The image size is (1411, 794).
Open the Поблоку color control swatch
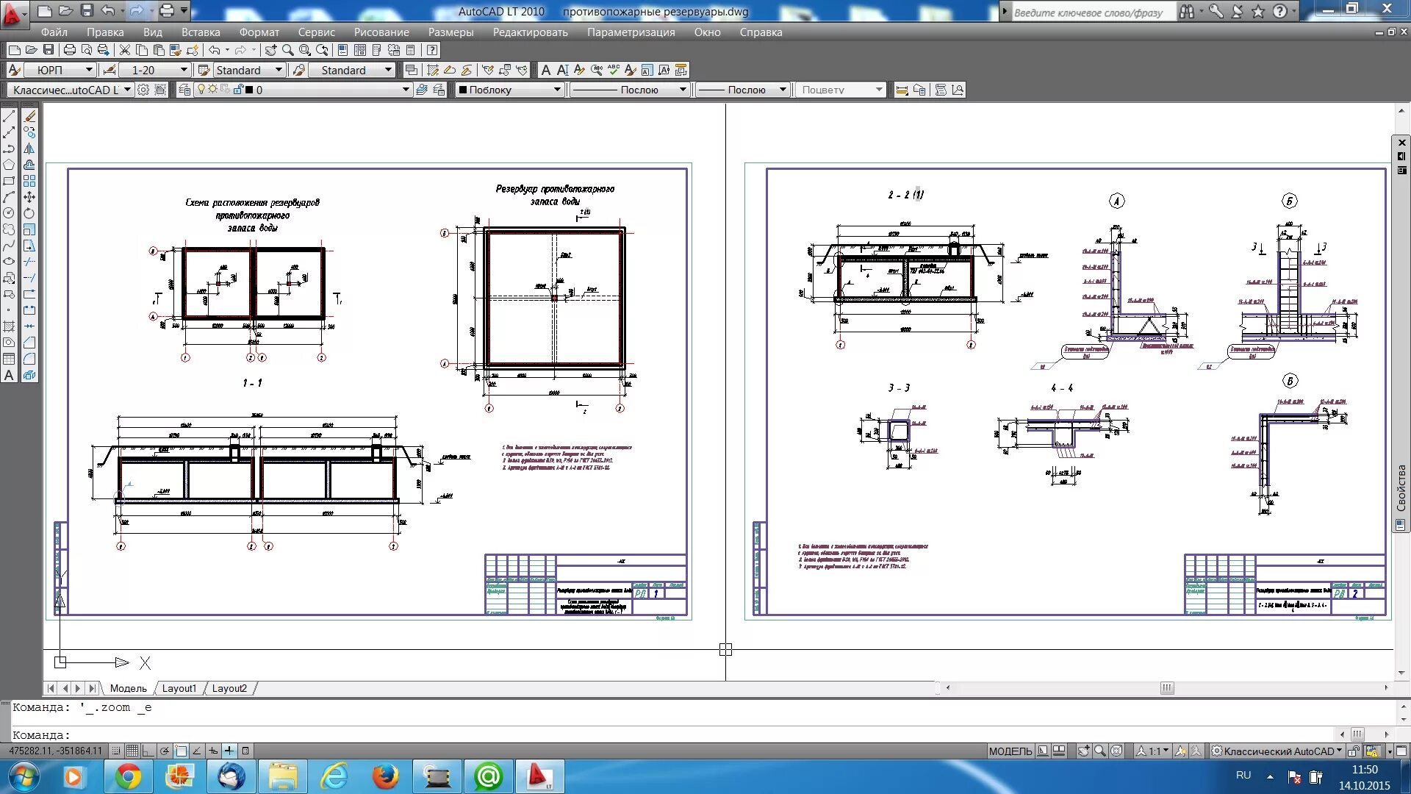(463, 90)
